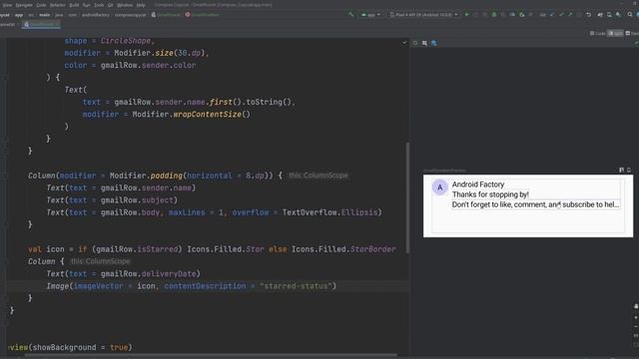Click the blue refresh icon in the preview toolbar
This screenshot has width=639, height=359.
(x=433, y=43)
